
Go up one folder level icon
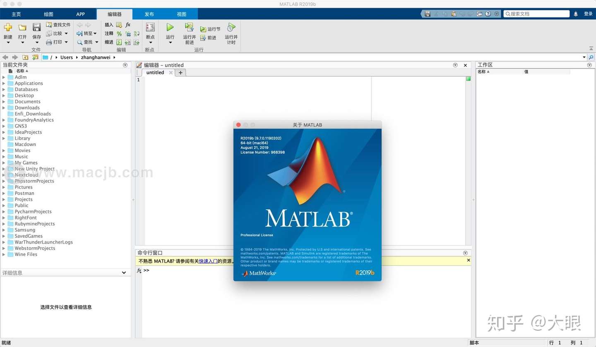tap(25, 57)
